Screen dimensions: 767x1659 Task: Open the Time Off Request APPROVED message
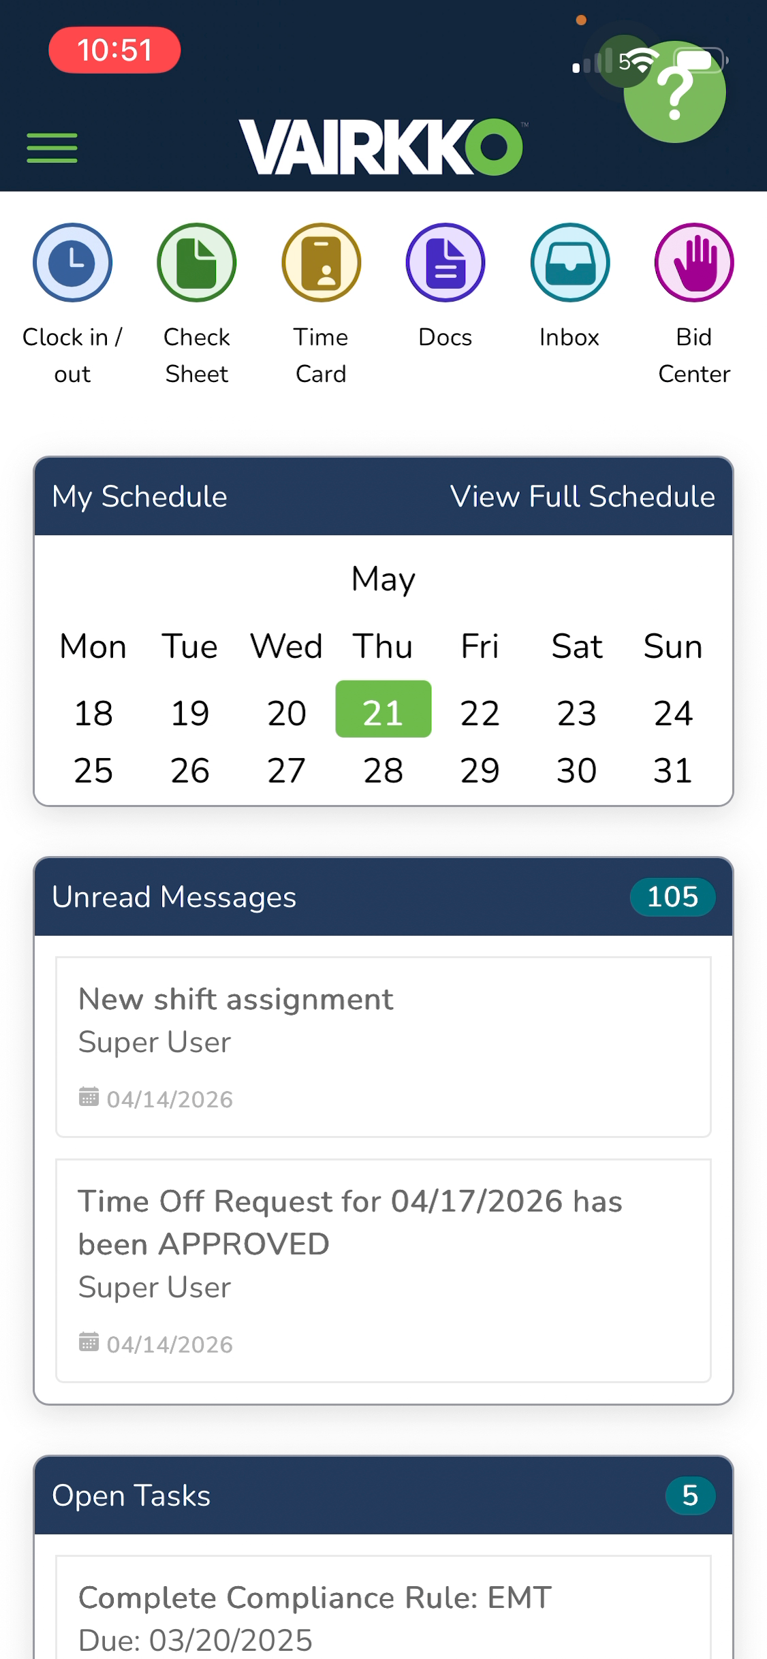pyautogui.click(x=383, y=1271)
